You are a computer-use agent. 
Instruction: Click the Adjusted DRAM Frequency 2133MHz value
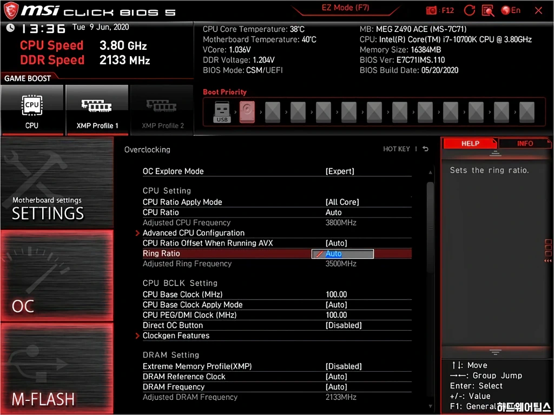click(x=341, y=397)
